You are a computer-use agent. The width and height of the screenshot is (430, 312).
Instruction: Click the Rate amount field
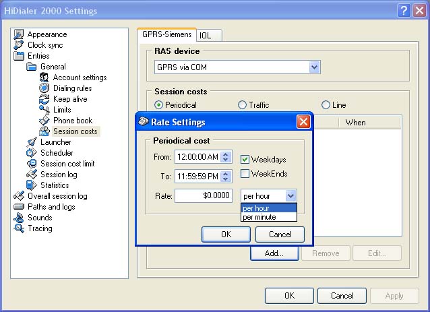[204, 195]
